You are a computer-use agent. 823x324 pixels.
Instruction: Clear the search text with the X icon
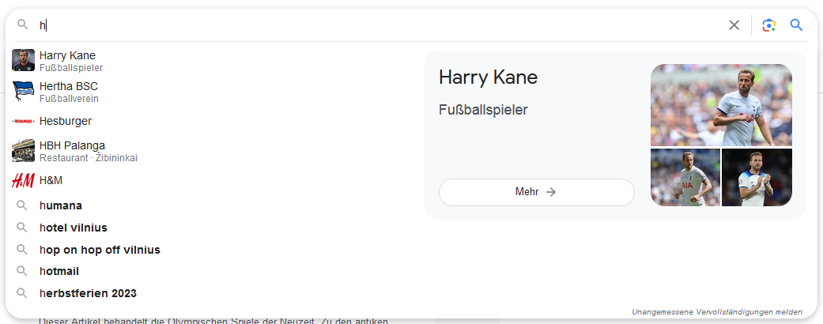point(734,25)
